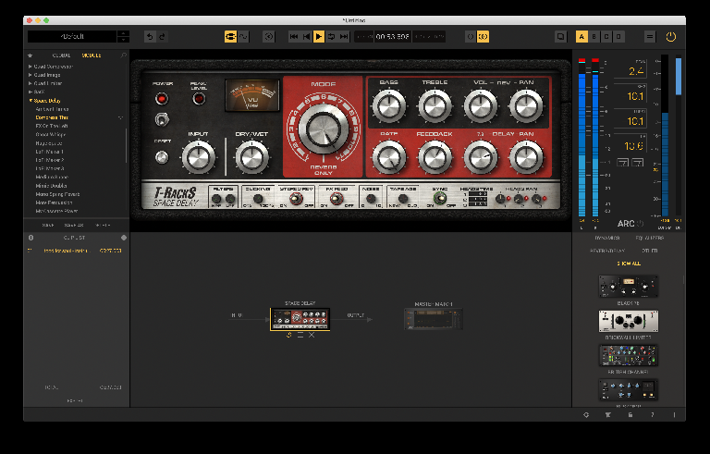Click the Delete preset button
Viewport: 710px width, 454px height.
coord(103,226)
